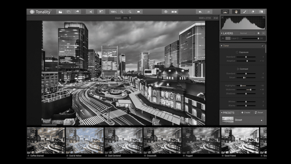The height and width of the screenshot is (164, 291).
Task: Apply the Cool Centered preset thumbnail
Action: pyautogui.click(x=124, y=141)
